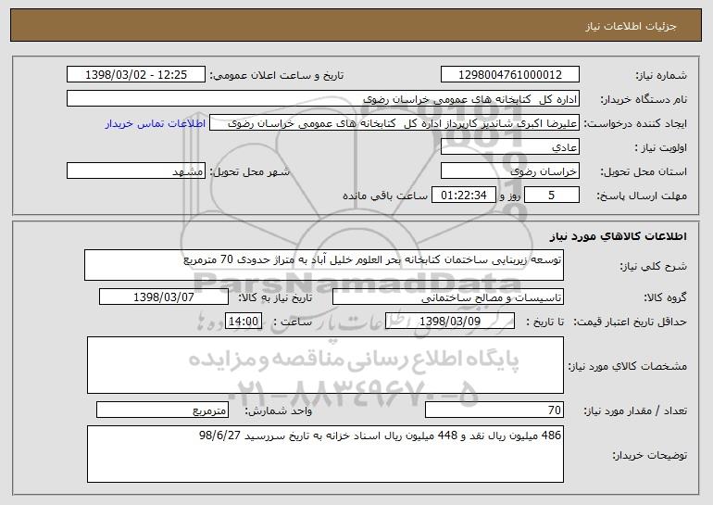Click the اولویت نیاز field showing عادی
Screen dimensions: 713x505
(x=510, y=147)
